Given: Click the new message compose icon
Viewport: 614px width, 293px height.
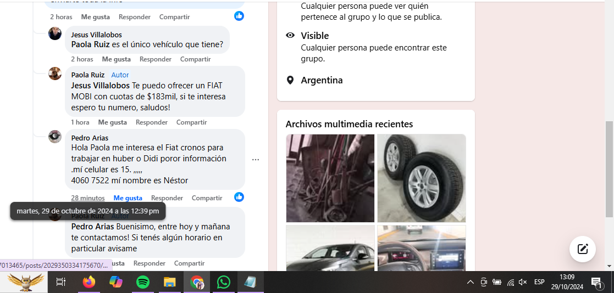Looking at the screenshot, I should (x=583, y=249).
